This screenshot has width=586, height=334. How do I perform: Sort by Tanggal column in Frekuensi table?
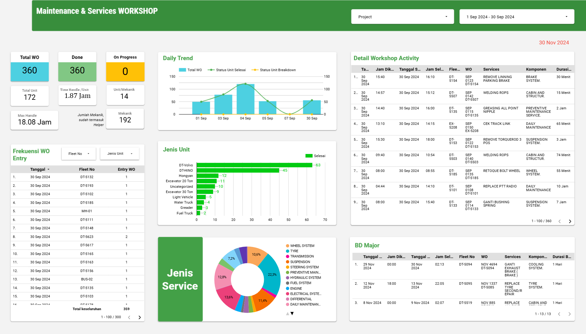point(38,169)
